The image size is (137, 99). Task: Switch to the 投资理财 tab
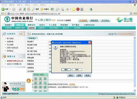(x=64, y=25)
